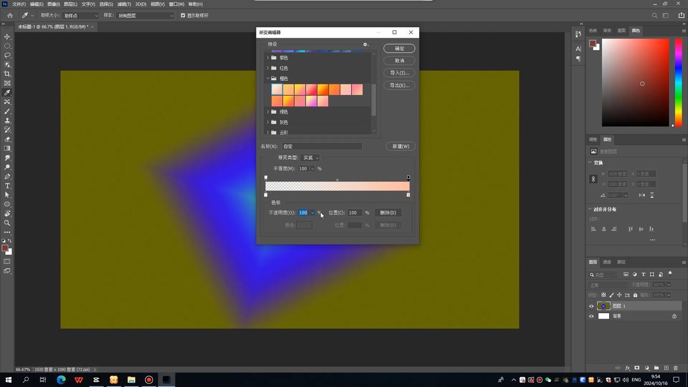
Task: Expand the 紫色 preset folder
Action: click(268, 58)
